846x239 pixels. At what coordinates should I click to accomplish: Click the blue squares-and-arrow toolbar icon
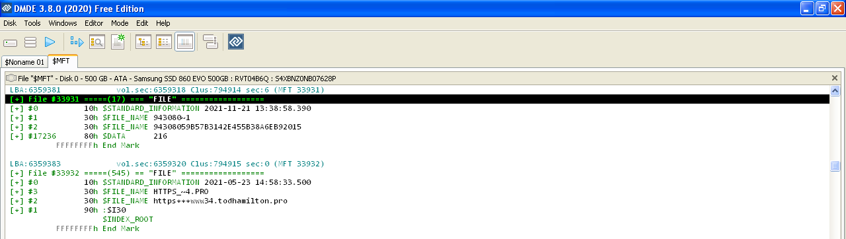(x=77, y=42)
